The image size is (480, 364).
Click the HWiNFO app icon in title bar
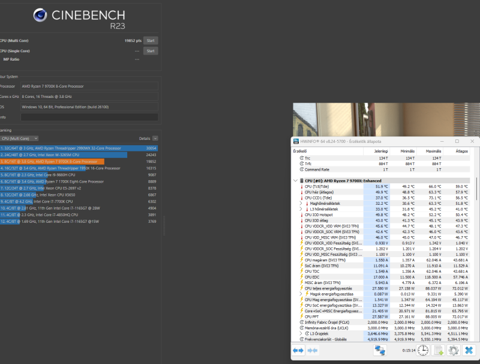click(296, 141)
